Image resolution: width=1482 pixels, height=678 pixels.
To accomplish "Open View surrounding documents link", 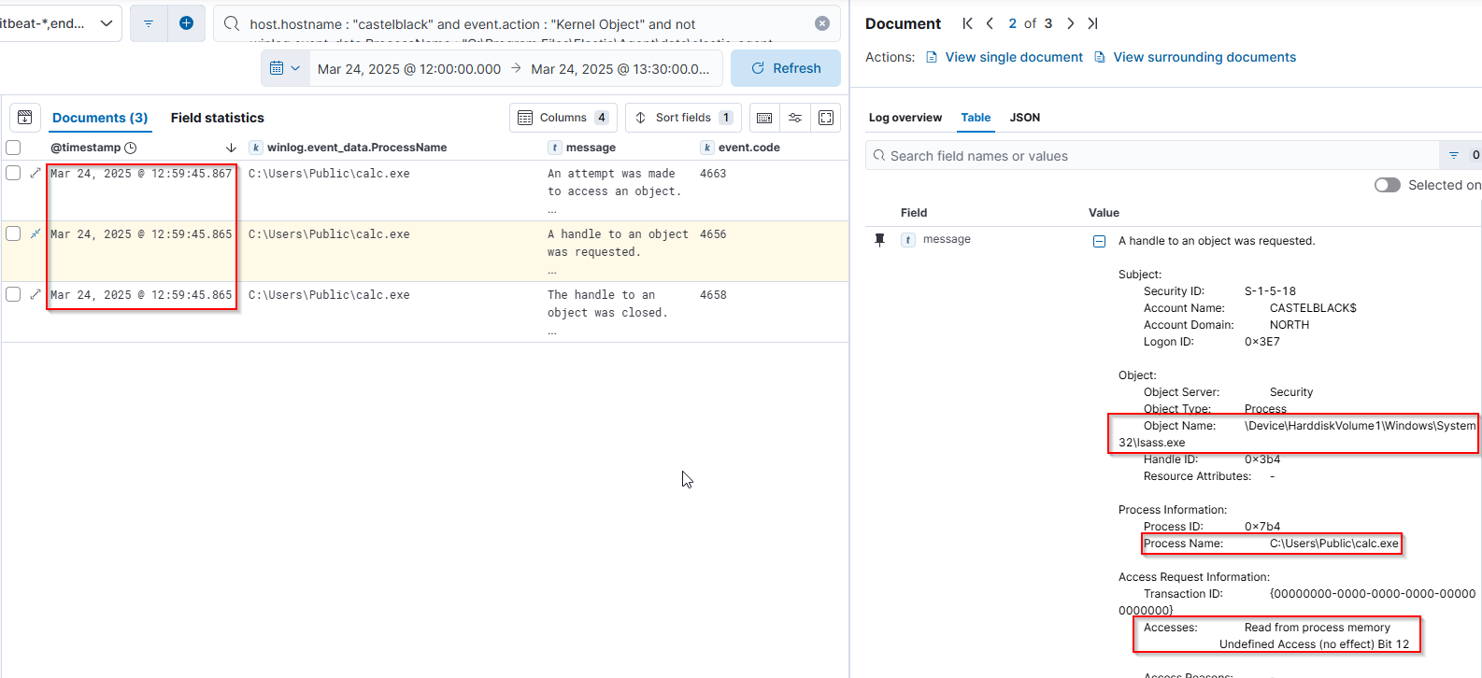I will 1195,57.
